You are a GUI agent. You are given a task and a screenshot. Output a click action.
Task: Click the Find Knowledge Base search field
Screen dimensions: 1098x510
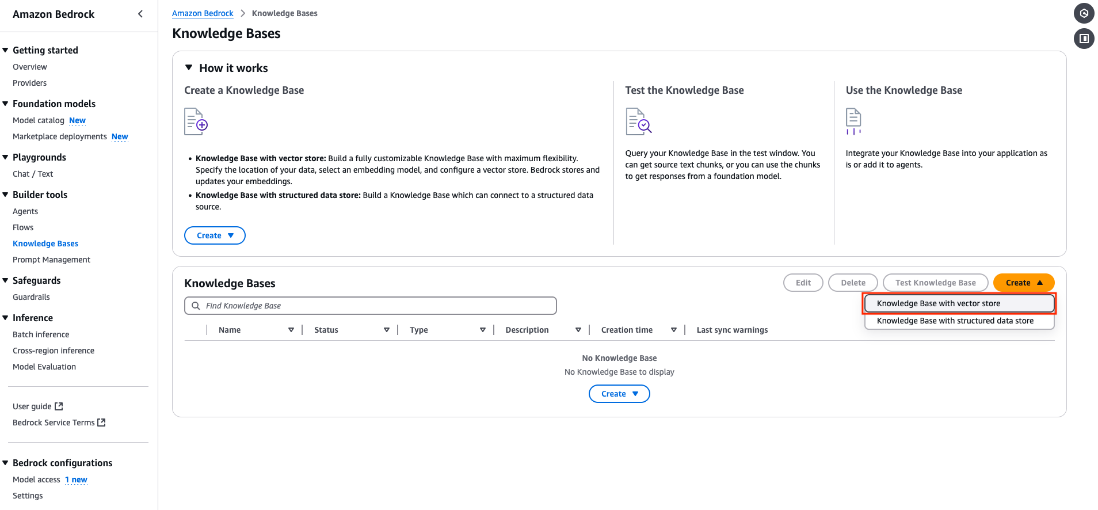pos(371,306)
